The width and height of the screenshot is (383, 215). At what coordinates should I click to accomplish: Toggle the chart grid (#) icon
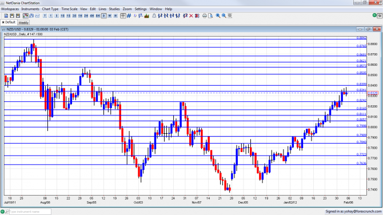(129, 15)
